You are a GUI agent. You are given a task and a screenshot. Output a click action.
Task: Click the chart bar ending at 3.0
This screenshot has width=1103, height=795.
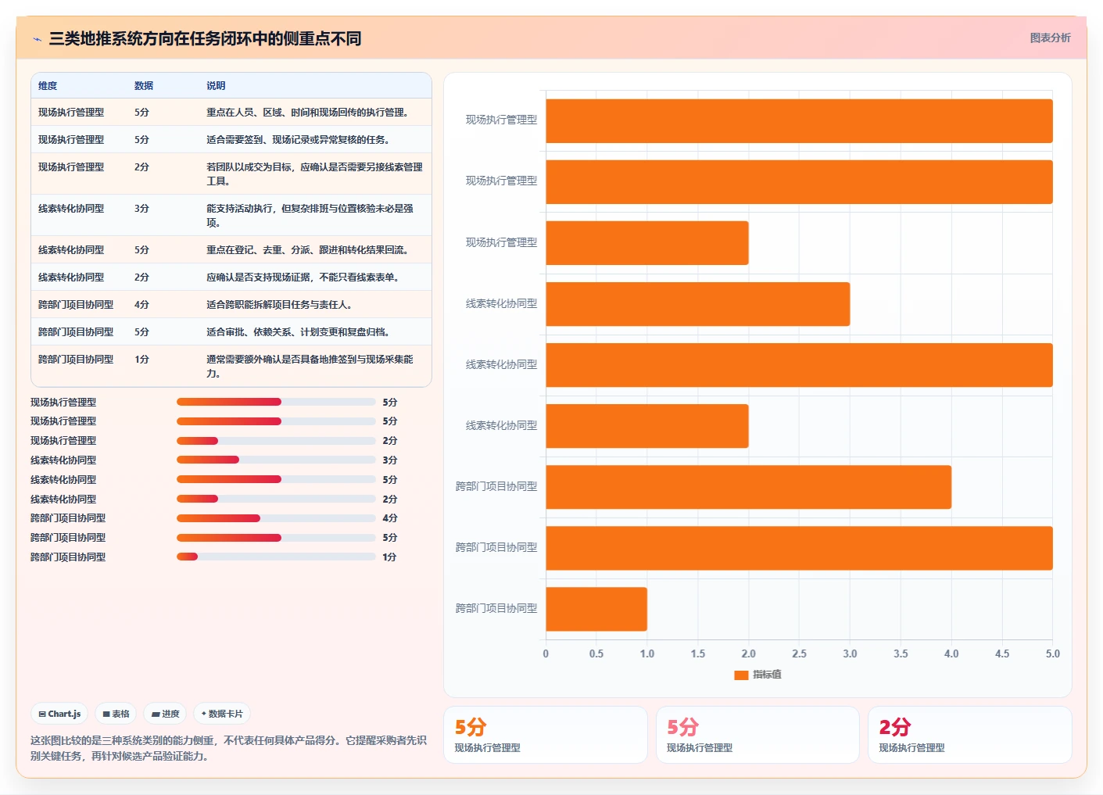click(697, 304)
